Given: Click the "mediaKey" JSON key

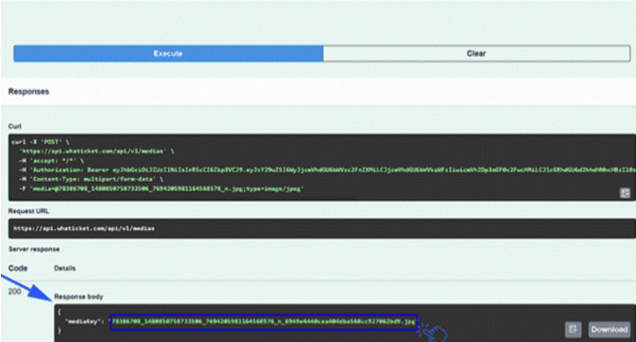Looking at the screenshot, I should [84, 322].
